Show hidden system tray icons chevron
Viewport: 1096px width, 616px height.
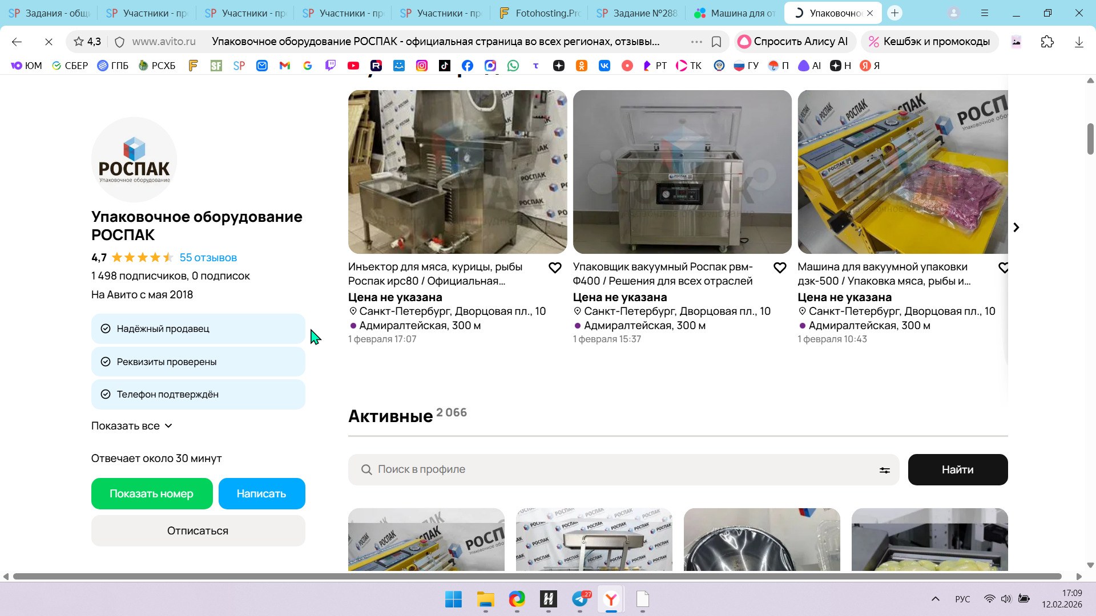click(x=935, y=599)
